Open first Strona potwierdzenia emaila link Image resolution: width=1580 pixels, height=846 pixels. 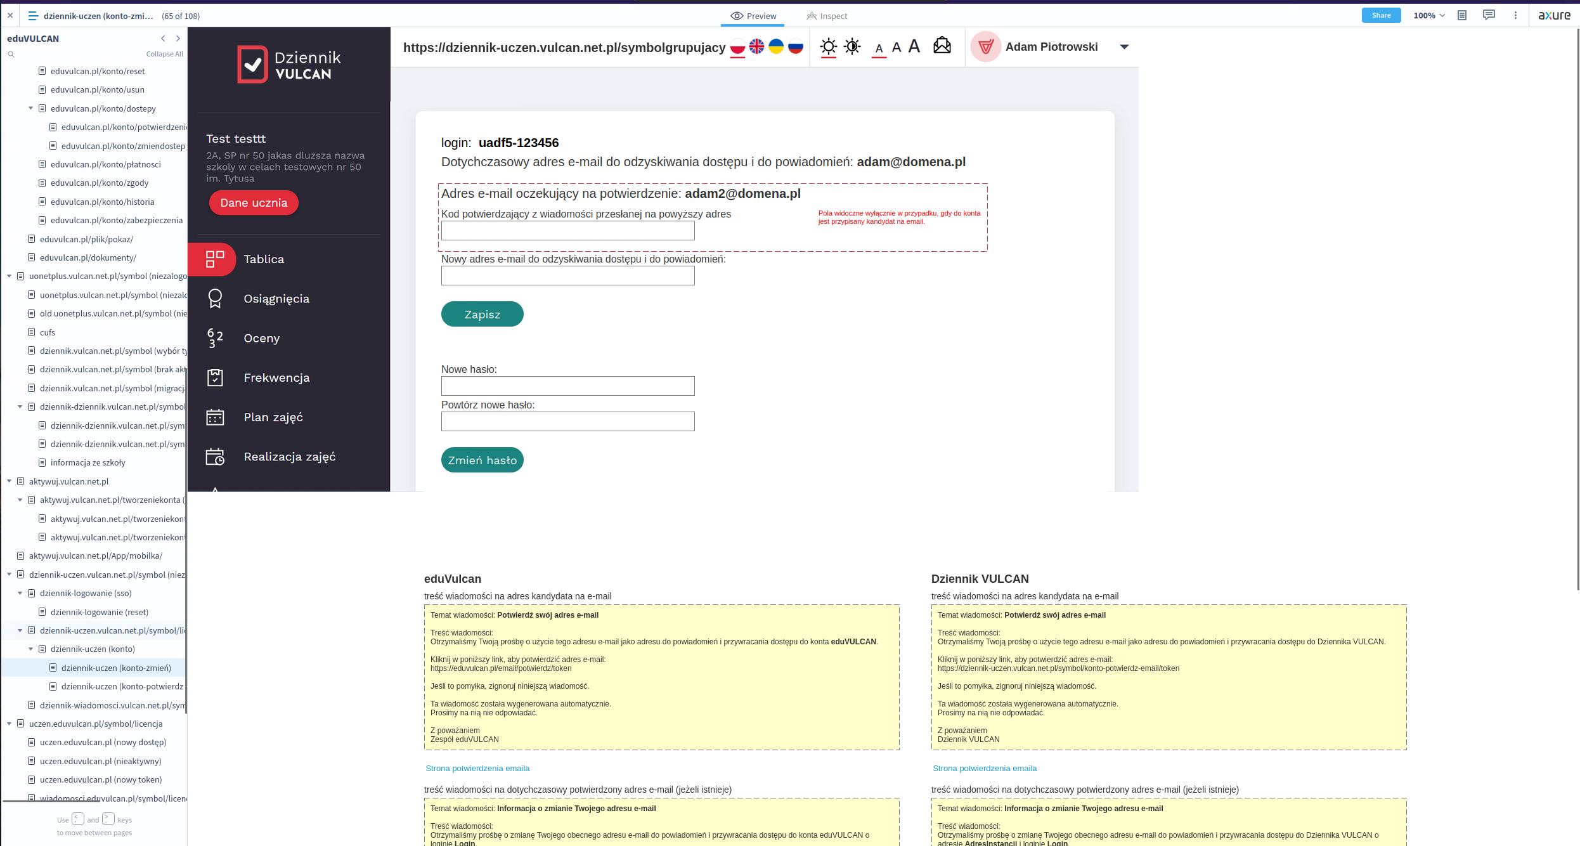(x=477, y=768)
